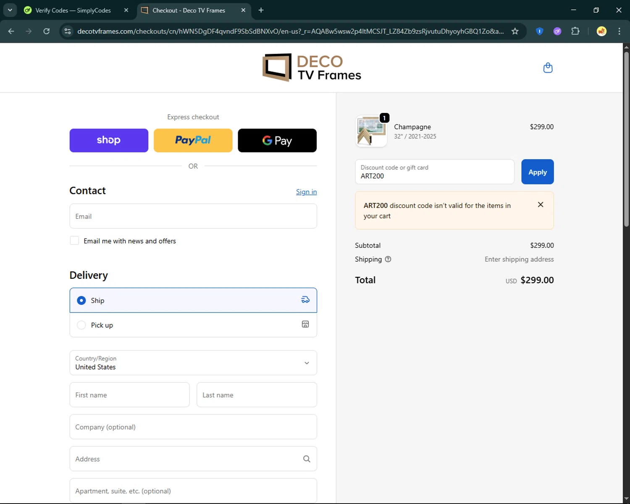Apply the discount code
This screenshot has width=630, height=504.
pos(537,172)
